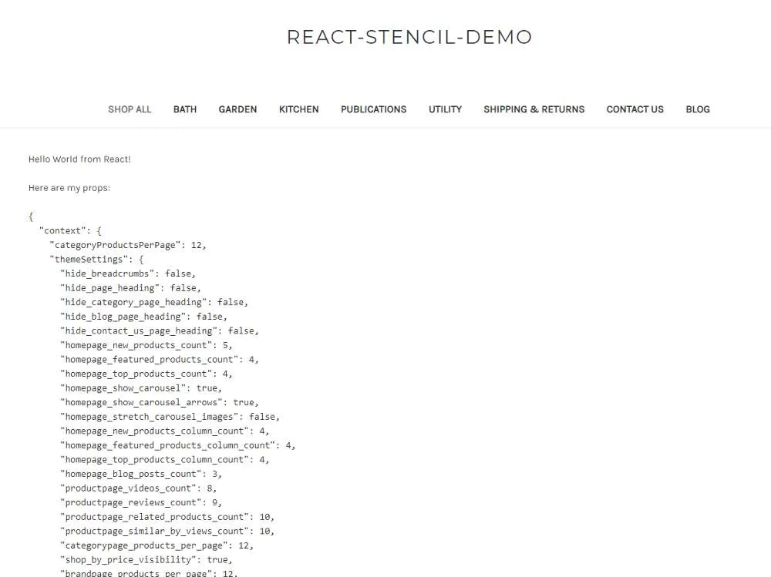Open the UTILITY category
771x577 pixels.
(445, 109)
